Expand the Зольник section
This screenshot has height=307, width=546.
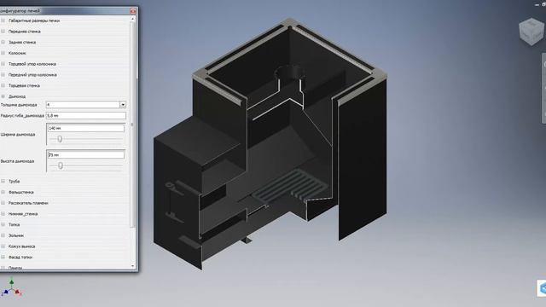tap(3, 235)
